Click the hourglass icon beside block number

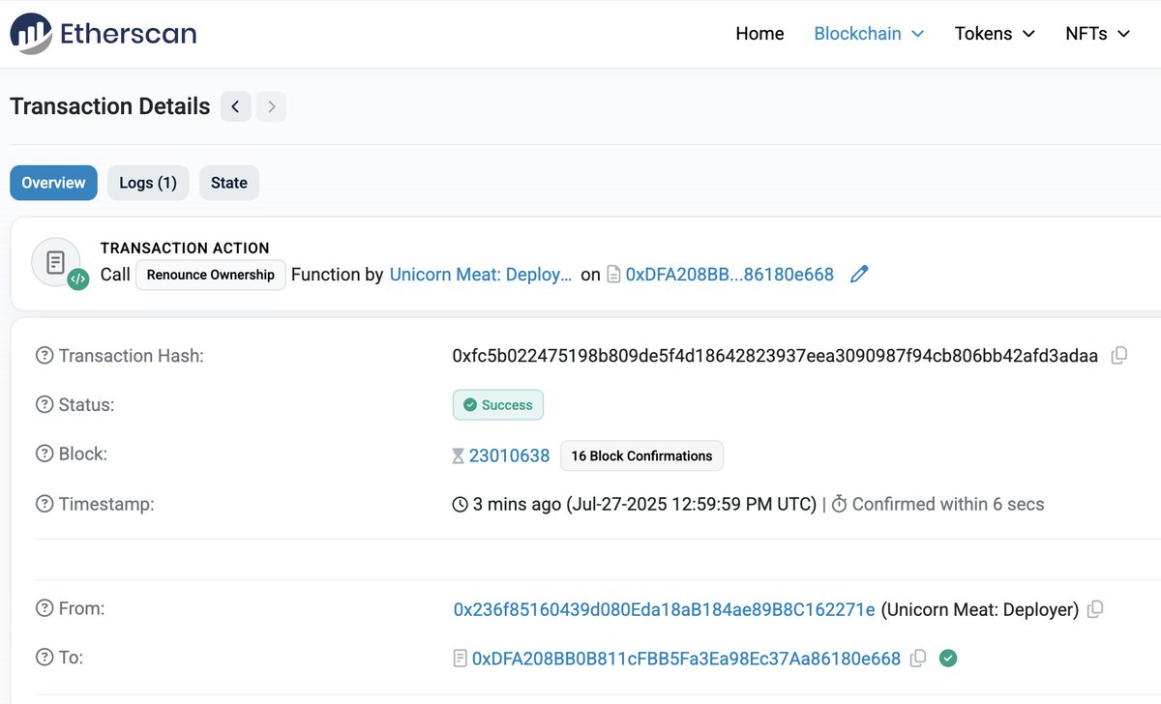(x=459, y=455)
